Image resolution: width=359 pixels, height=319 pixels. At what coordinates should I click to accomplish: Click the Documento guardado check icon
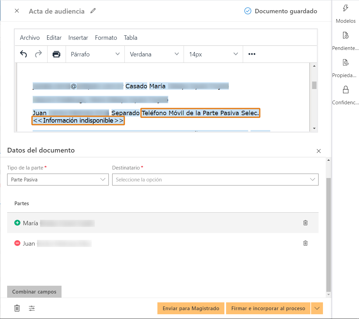point(248,11)
